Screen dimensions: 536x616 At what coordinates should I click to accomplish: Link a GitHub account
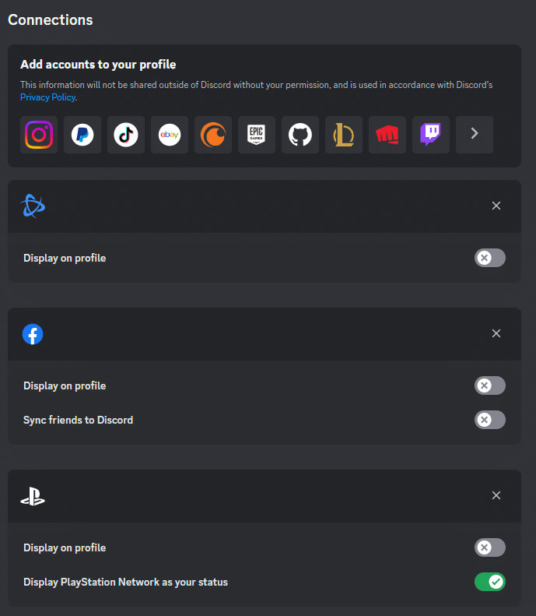click(x=300, y=135)
